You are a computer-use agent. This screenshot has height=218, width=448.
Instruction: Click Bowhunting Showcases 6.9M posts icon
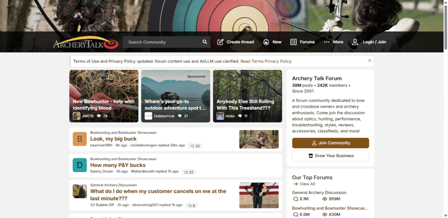click(295, 215)
